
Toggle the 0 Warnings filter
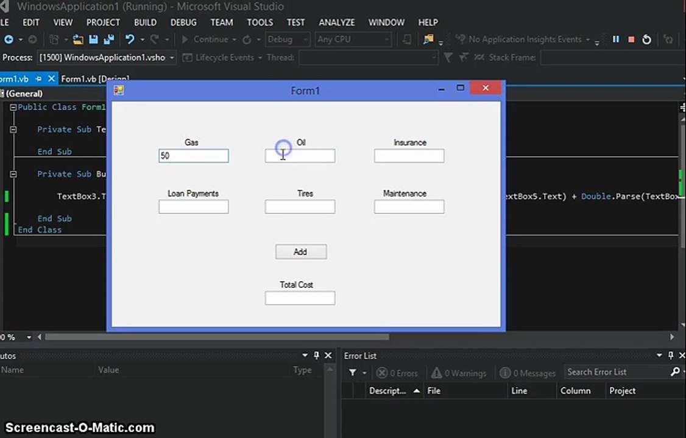[x=459, y=373]
